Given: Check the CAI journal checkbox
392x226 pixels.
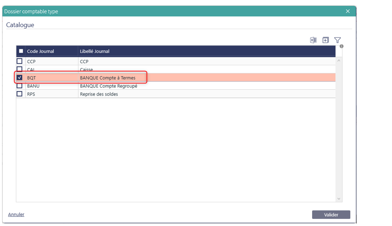Looking at the screenshot, I should (x=19, y=69).
